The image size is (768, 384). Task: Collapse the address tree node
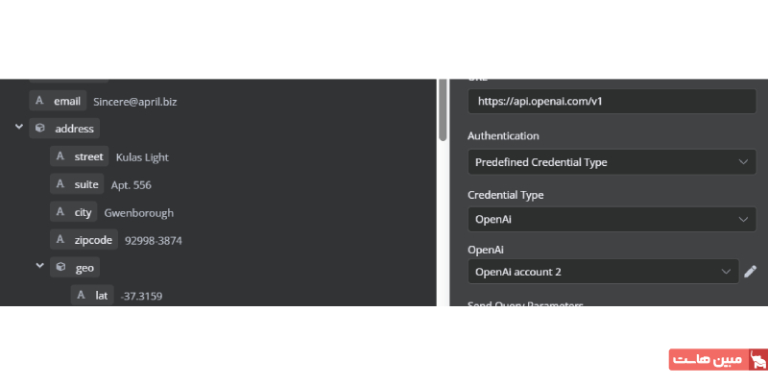(18, 127)
